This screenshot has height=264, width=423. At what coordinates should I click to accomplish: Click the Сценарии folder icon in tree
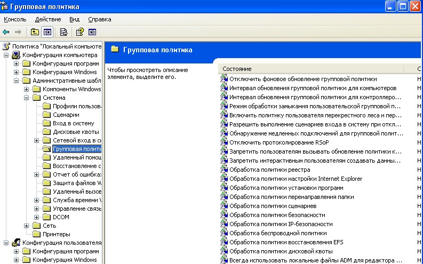tap(46, 115)
